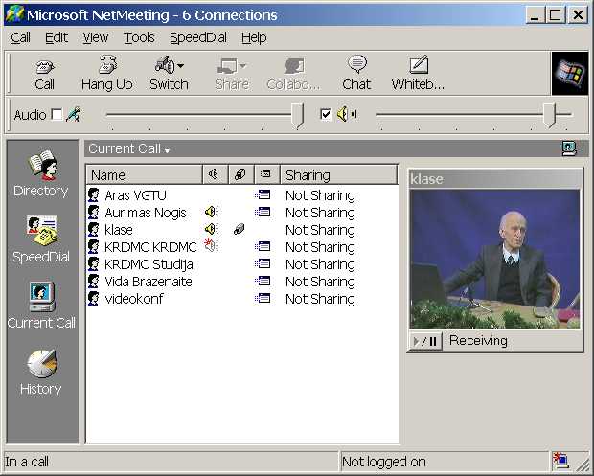Viewport: 594px width, 476px height.
Task: Toggle video play/pause button
Action: coord(425,341)
